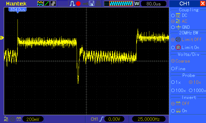
Task: Click the bandwidth limit 20 status icon at bottom
Action: pos(12,119)
